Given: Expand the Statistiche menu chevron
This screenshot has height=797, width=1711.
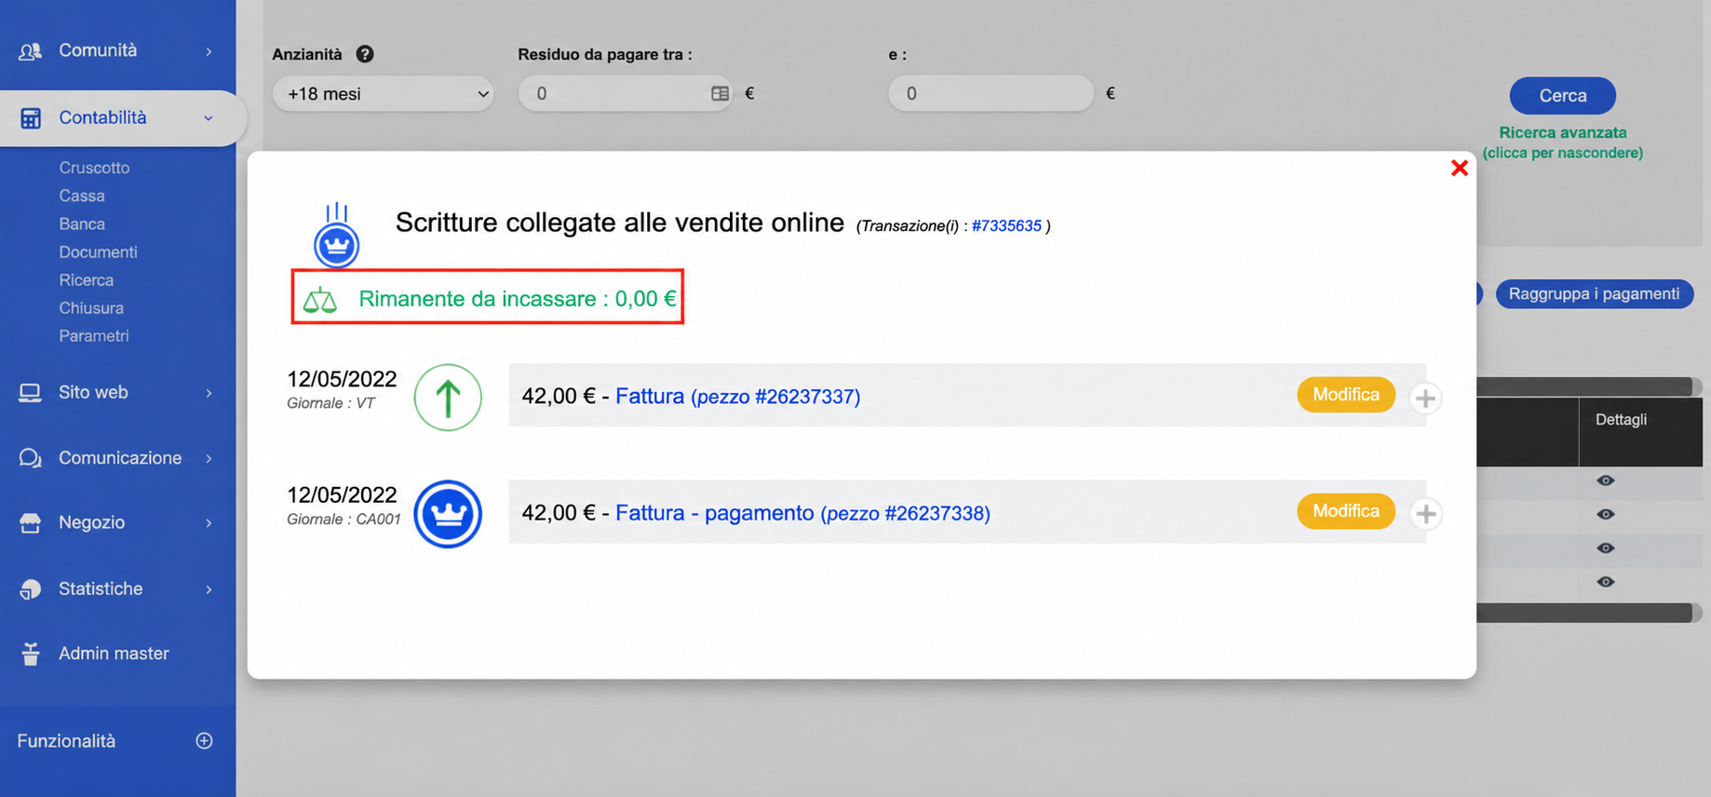Looking at the screenshot, I should point(209,589).
